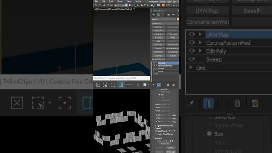
Task: Expand UVW Map arrow in enlarged stack
Action: tap(200, 34)
